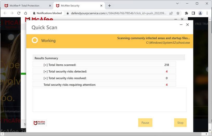The width and height of the screenshot is (212, 136).
Task: View site security lock info
Action: click(68, 13)
